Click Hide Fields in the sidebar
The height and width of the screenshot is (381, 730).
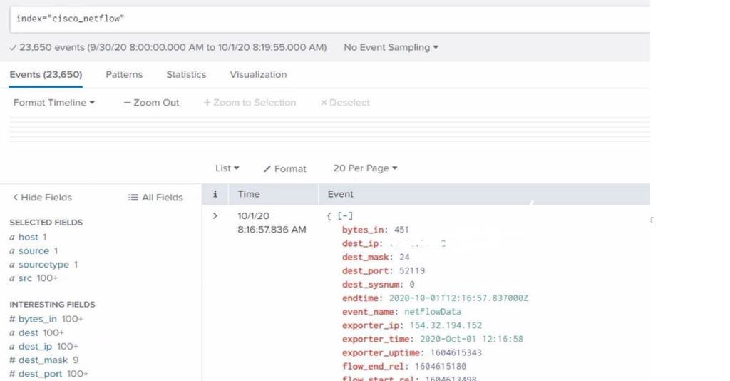point(43,198)
